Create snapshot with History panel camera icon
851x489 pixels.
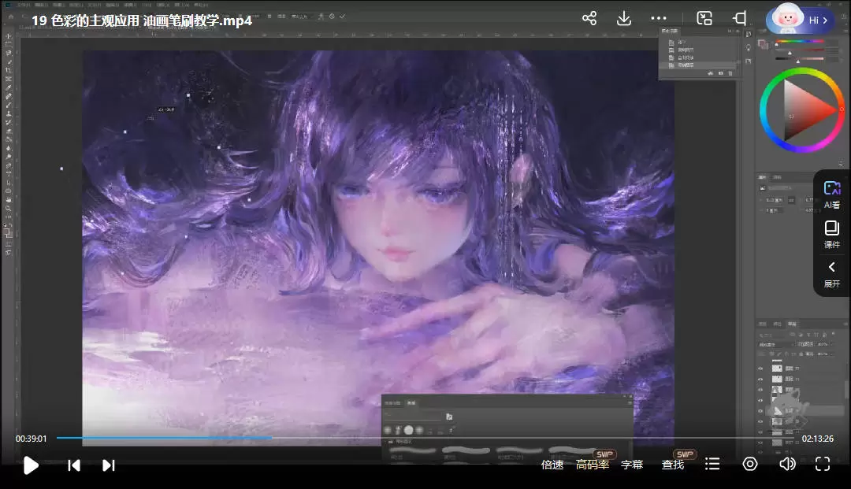coord(721,73)
